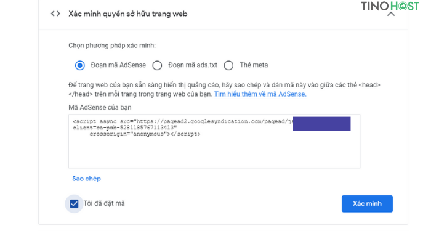Click the Chọn phương pháp xác minh label
This screenshot has height=231, width=431.
click(x=112, y=46)
